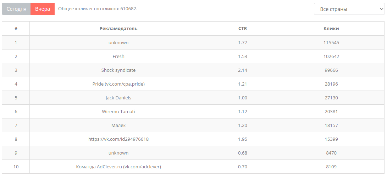
Task: Click Pride (vk.com/cpa.pride) advertiser cell
Action: point(118,84)
